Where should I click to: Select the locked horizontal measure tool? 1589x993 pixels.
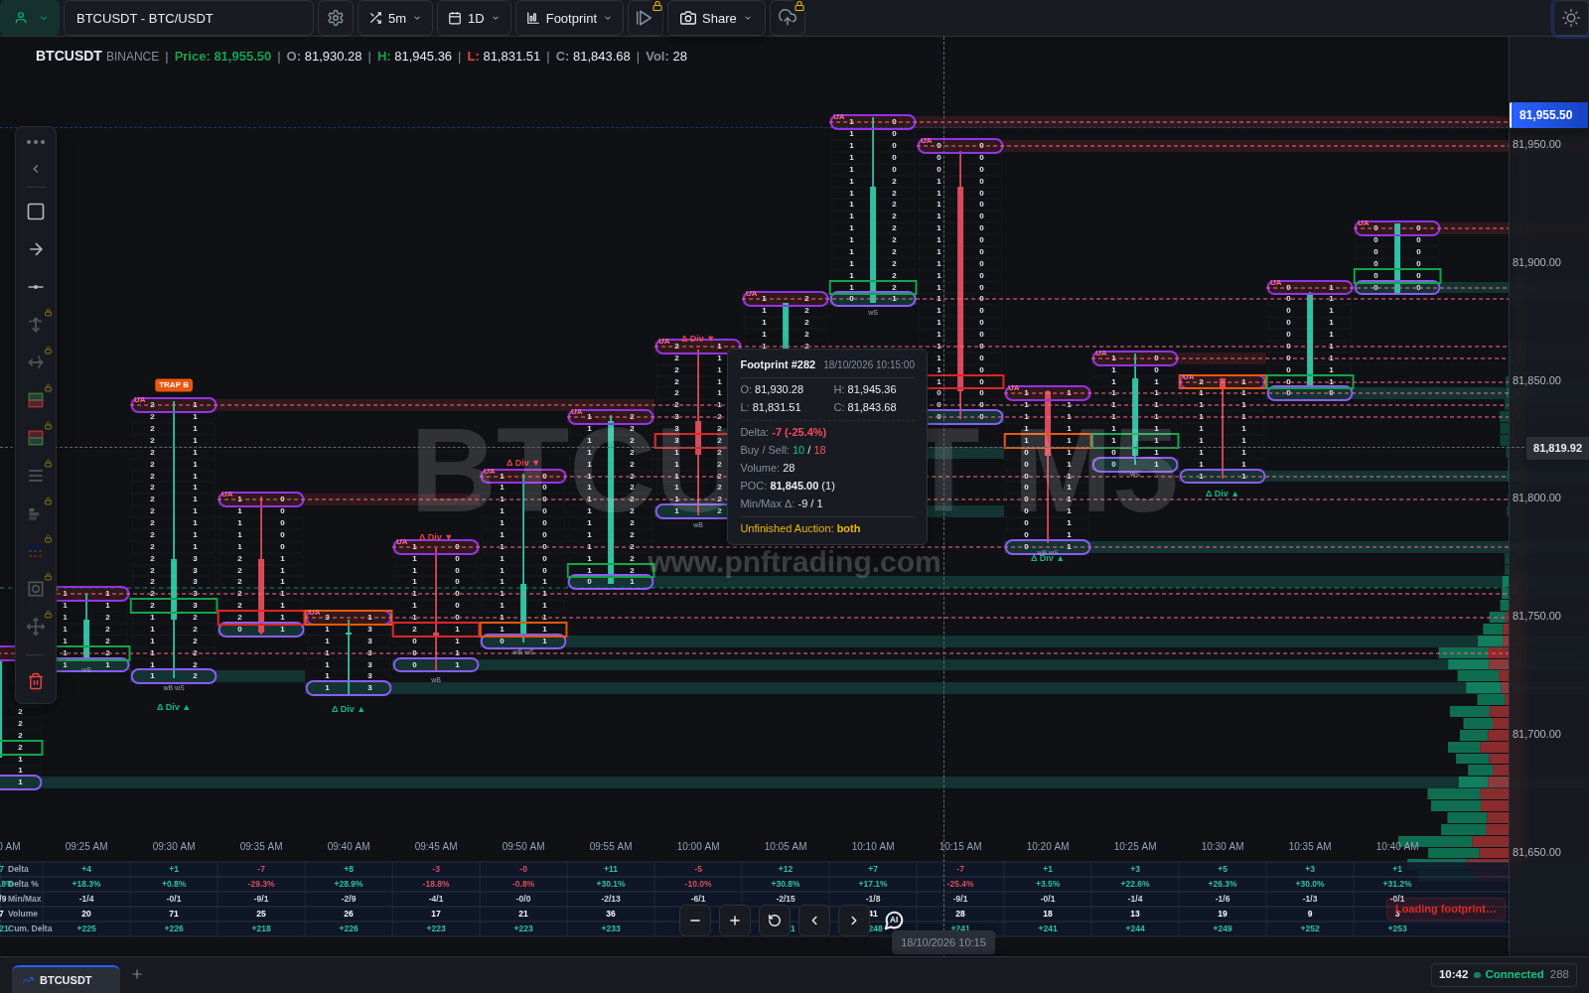click(x=36, y=362)
